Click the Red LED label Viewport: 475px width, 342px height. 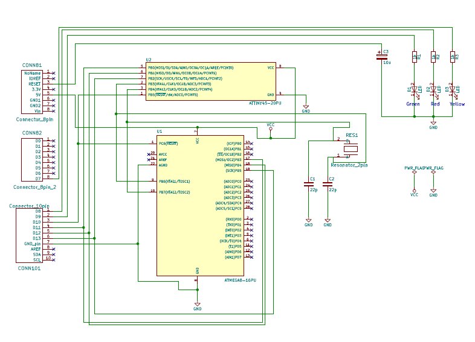click(x=435, y=104)
